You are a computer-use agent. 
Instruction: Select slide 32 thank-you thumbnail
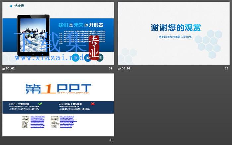pyautogui.click(x=174, y=33)
